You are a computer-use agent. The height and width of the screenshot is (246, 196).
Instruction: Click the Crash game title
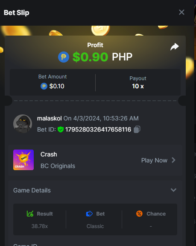tap(49, 154)
